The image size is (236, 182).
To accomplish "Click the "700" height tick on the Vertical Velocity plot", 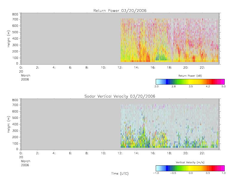I will click(x=15, y=105).
